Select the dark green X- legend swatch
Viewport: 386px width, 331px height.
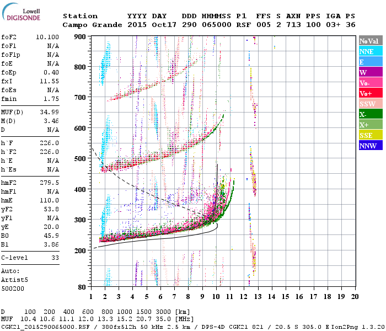coord(371,114)
